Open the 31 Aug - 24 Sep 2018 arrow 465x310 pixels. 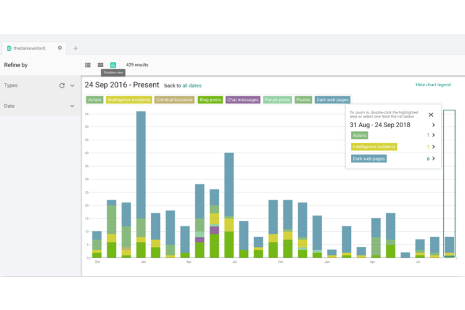point(433,125)
